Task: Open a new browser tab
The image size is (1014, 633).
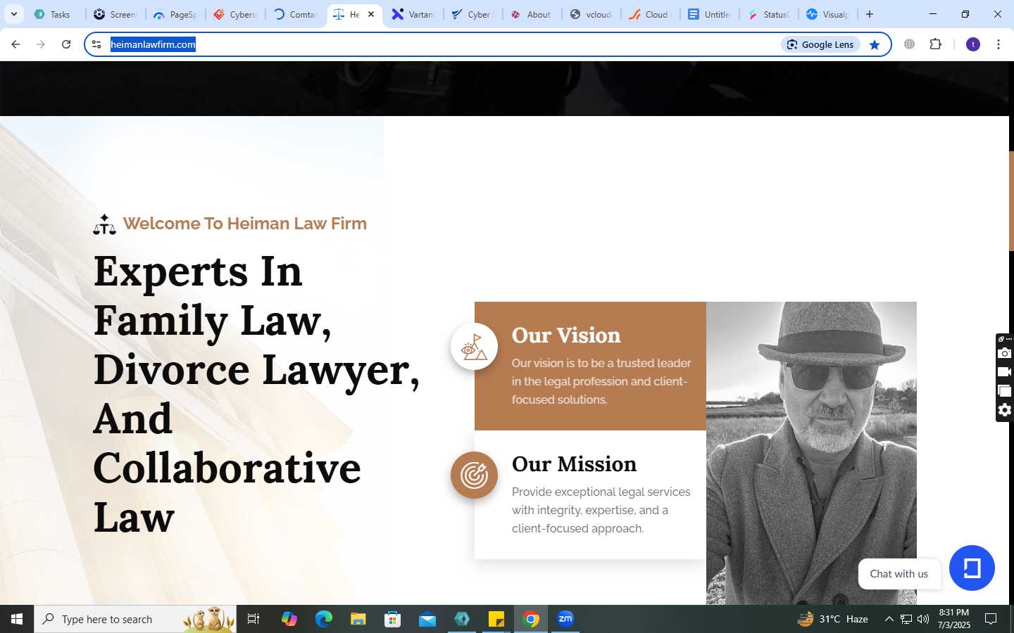Action: tap(870, 14)
